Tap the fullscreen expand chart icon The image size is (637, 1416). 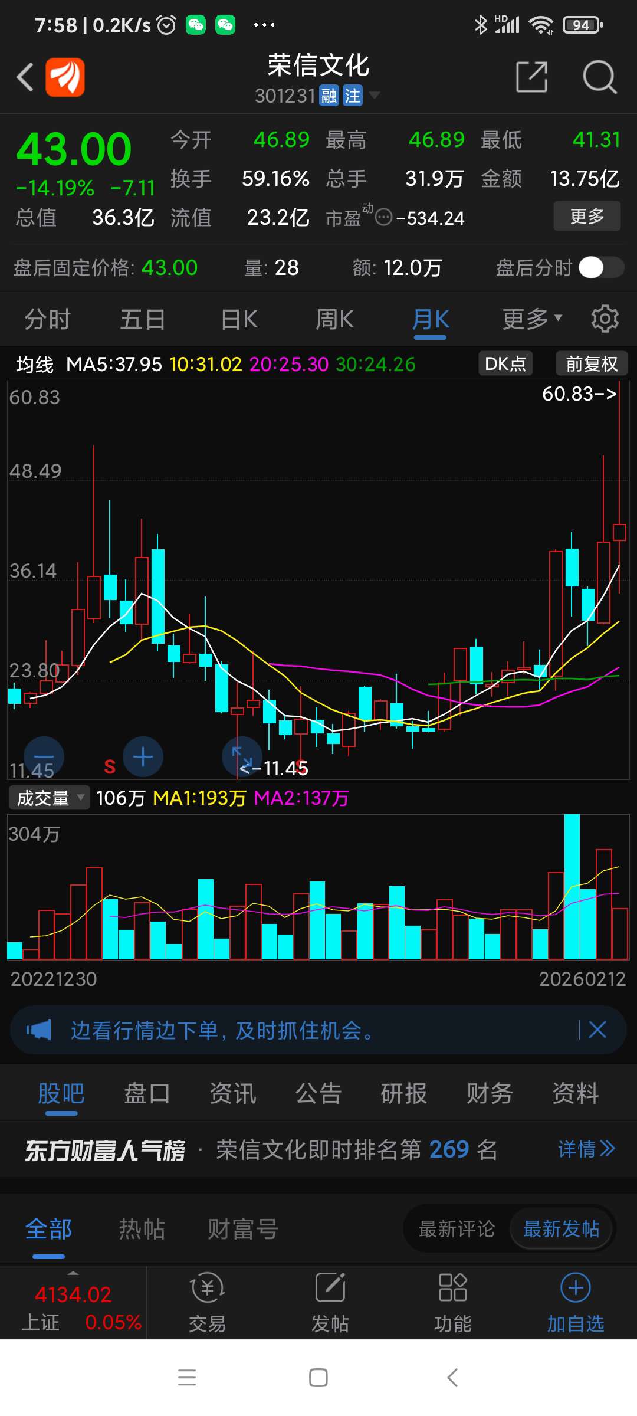click(242, 757)
